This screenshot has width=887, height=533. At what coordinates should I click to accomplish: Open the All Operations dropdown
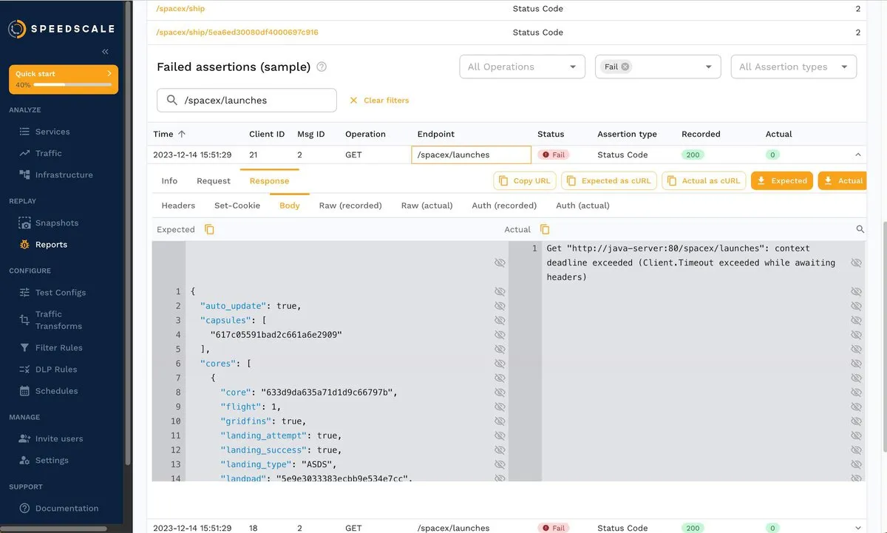(522, 67)
